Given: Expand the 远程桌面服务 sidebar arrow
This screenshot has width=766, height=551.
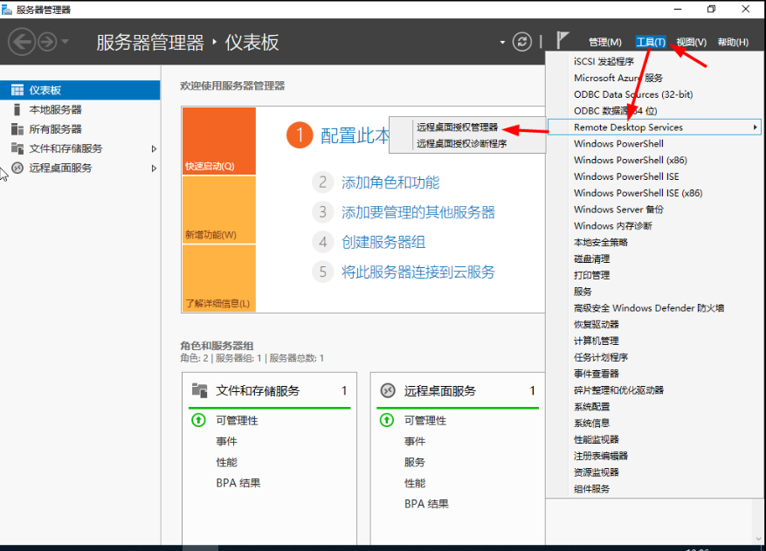Looking at the screenshot, I should click(154, 168).
